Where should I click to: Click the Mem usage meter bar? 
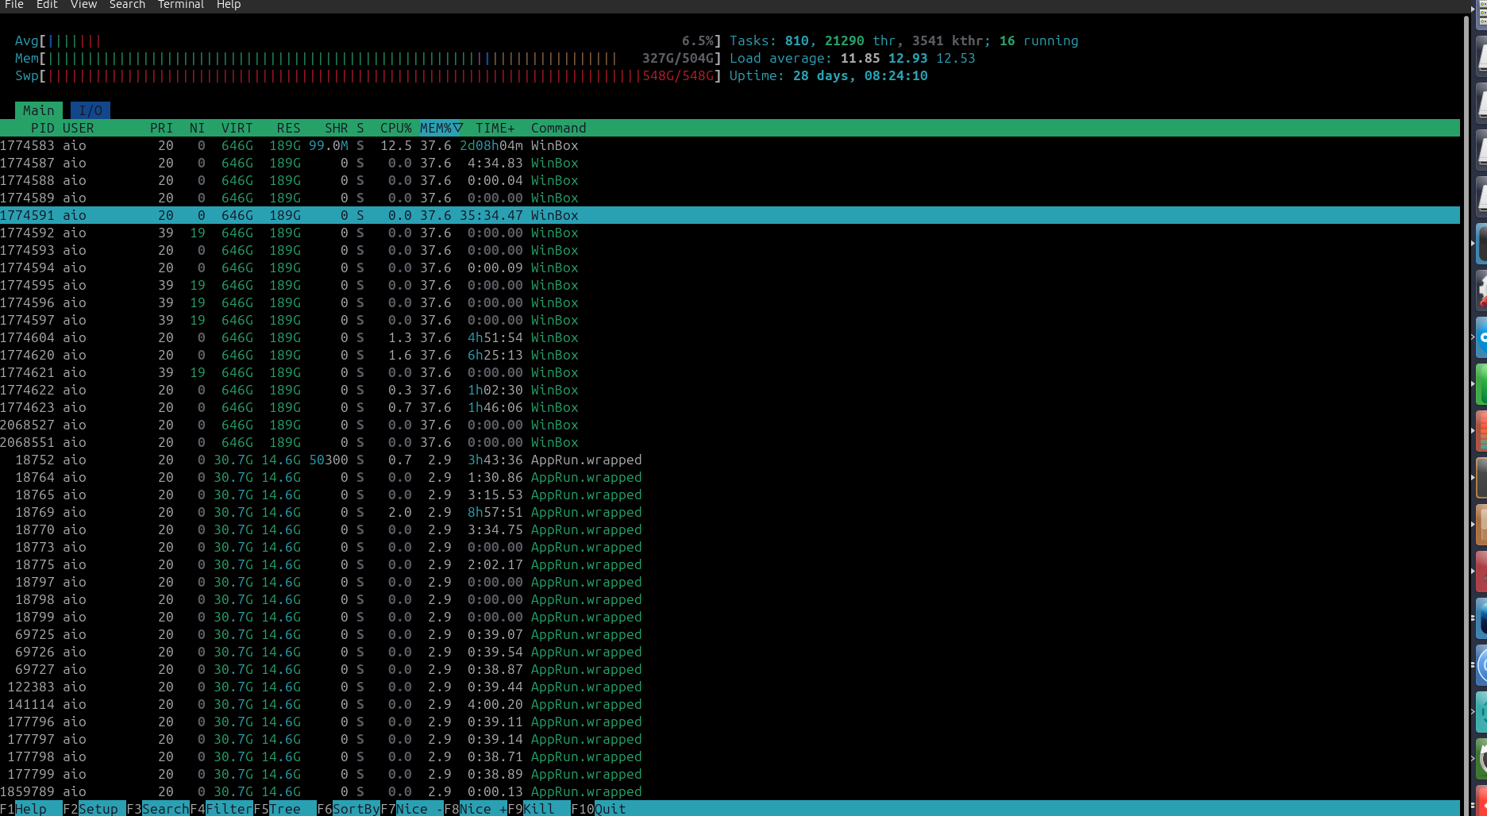pyautogui.click(x=368, y=58)
